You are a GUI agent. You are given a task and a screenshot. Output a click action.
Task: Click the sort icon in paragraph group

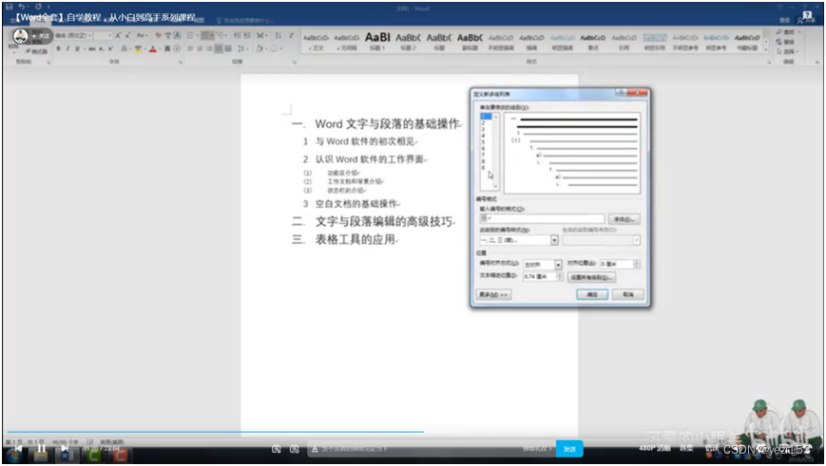coord(279,36)
